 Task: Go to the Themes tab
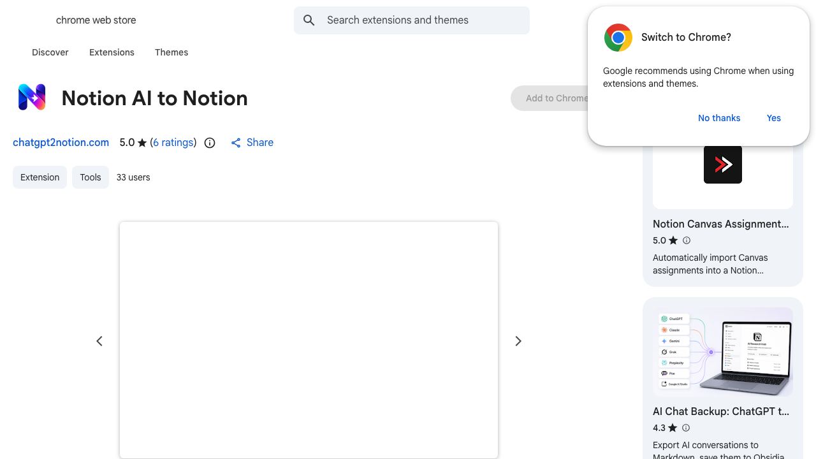tap(171, 52)
